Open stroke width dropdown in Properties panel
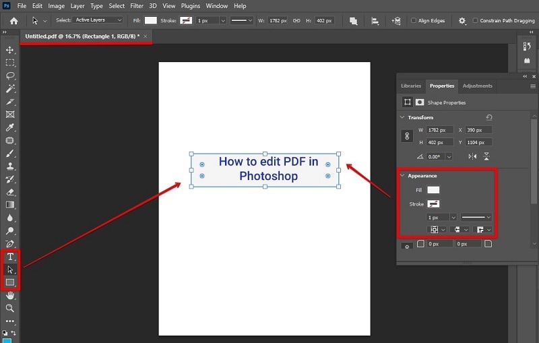Screen dimensions: 539x343 453,217
